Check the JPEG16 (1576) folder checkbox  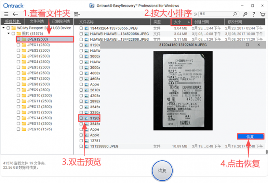coord(19,129)
